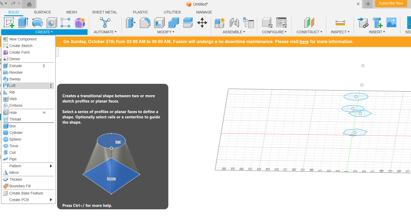Image resolution: width=411 pixels, height=223 pixels.
Task: Click Revolve icon in toolbar
Action: 37,23
